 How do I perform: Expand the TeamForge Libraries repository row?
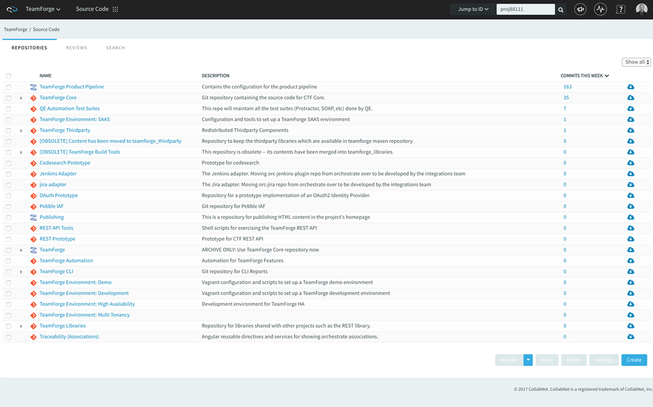pyautogui.click(x=21, y=326)
